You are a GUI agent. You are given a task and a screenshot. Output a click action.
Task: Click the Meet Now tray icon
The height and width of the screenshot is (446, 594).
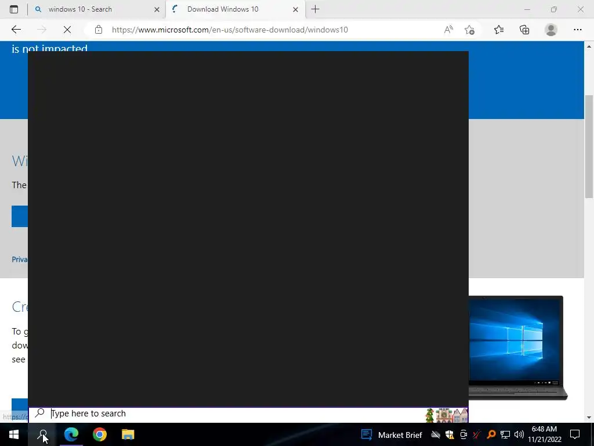tap(463, 434)
